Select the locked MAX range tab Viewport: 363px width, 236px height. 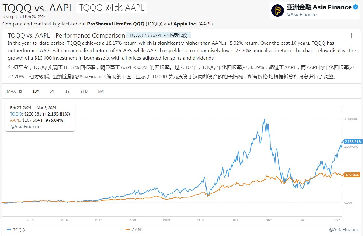(12, 91)
